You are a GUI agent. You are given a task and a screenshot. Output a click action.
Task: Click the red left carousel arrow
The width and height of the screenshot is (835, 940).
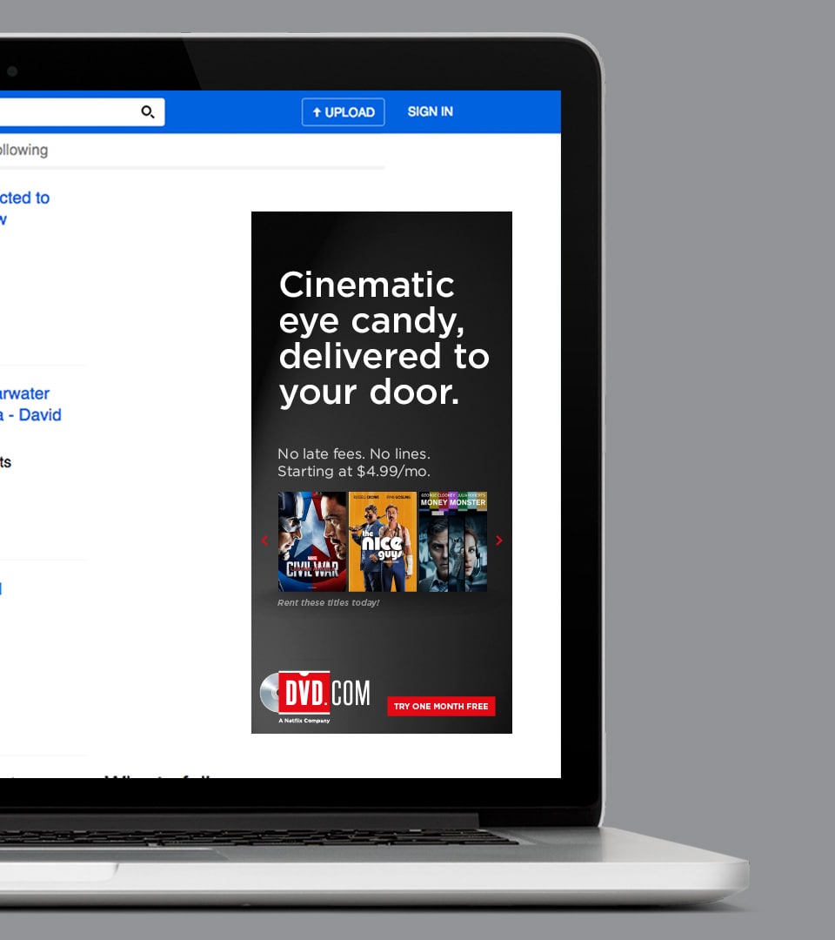[264, 540]
